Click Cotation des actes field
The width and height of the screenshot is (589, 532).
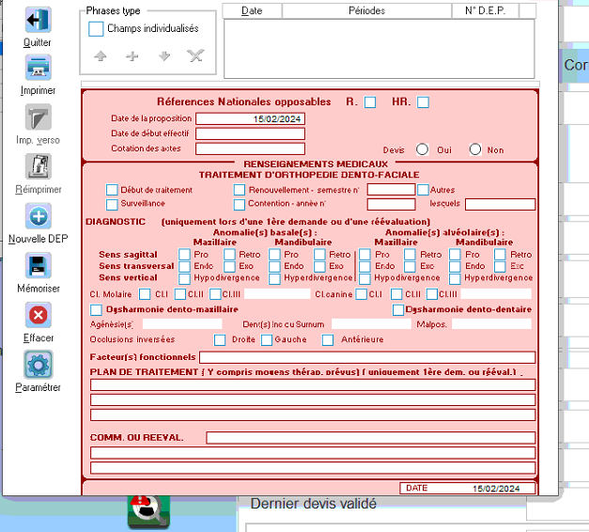tap(250, 149)
